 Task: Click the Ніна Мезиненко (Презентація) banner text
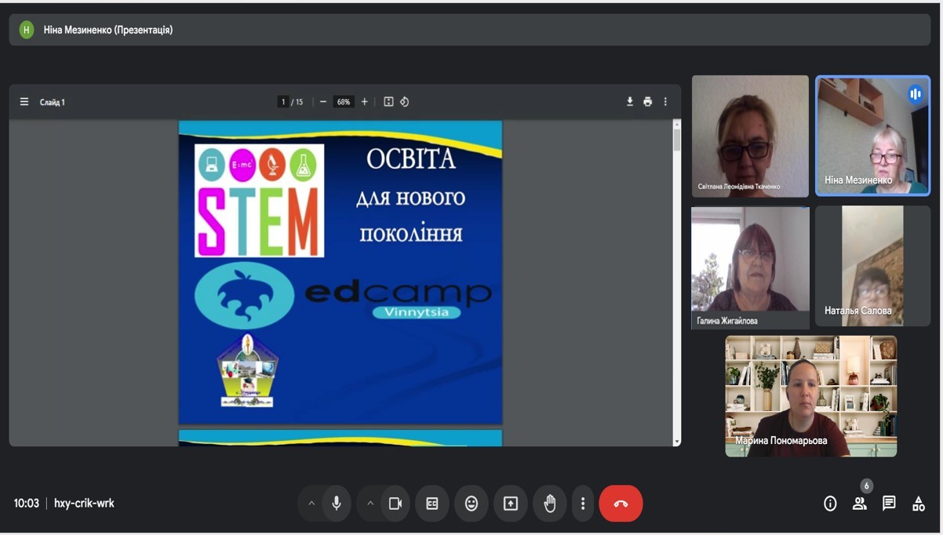[108, 30]
